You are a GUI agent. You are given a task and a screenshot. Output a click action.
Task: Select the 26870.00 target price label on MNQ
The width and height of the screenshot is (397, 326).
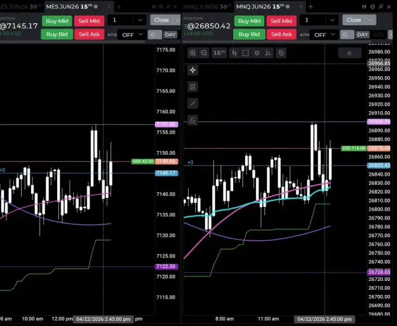pos(379,148)
